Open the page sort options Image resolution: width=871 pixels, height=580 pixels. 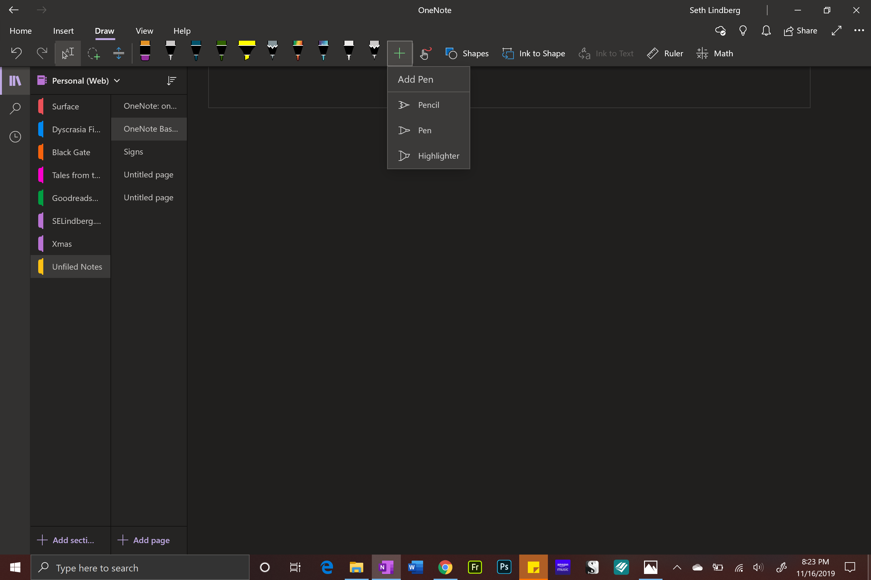click(172, 81)
